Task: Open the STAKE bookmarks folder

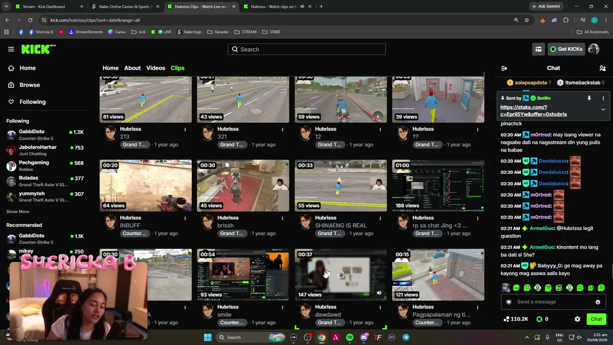Action: tap(271, 32)
